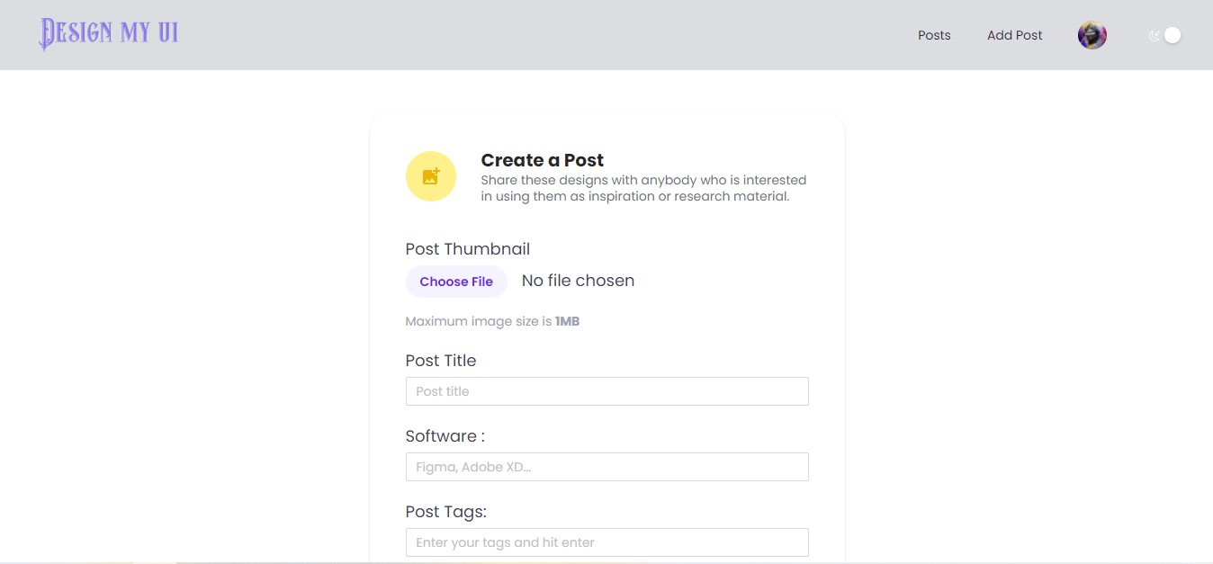Image resolution: width=1213 pixels, height=564 pixels.
Task: Click the Design My UI logo
Action: click(108, 32)
